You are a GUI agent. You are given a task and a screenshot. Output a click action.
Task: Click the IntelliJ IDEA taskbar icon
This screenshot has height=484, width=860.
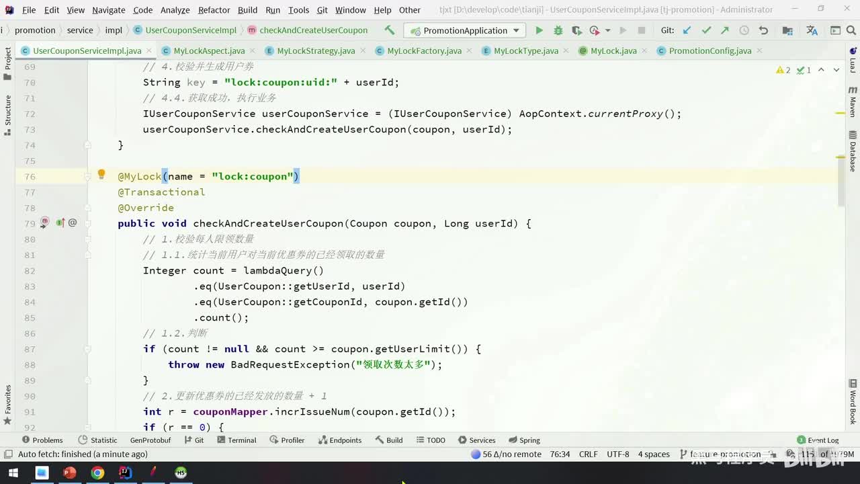click(125, 473)
